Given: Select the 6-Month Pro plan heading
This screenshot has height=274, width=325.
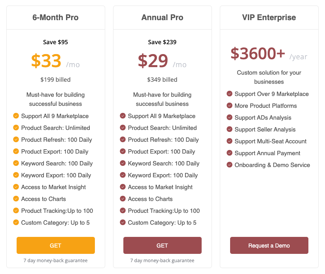Looking at the screenshot, I should coord(55,18).
